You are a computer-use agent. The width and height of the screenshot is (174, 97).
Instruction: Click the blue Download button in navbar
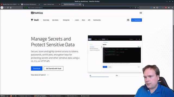[136, 20]
